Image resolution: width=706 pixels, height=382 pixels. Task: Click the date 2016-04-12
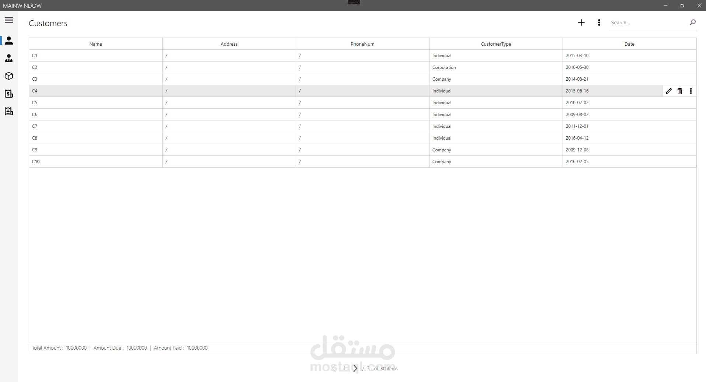tap(577, 138)
